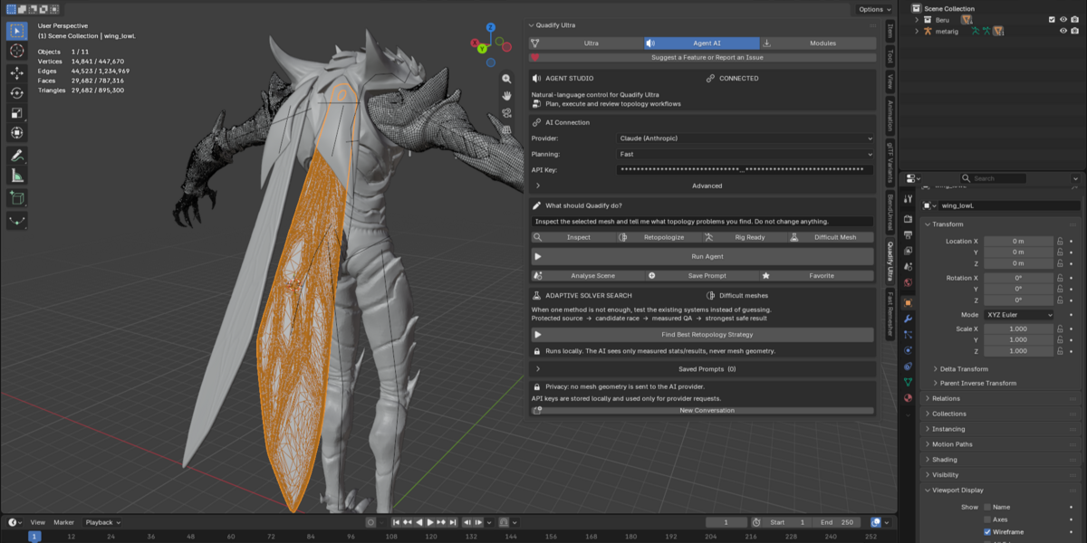Select the Cursor tool in the viewport toolbar

pos(17,51)
